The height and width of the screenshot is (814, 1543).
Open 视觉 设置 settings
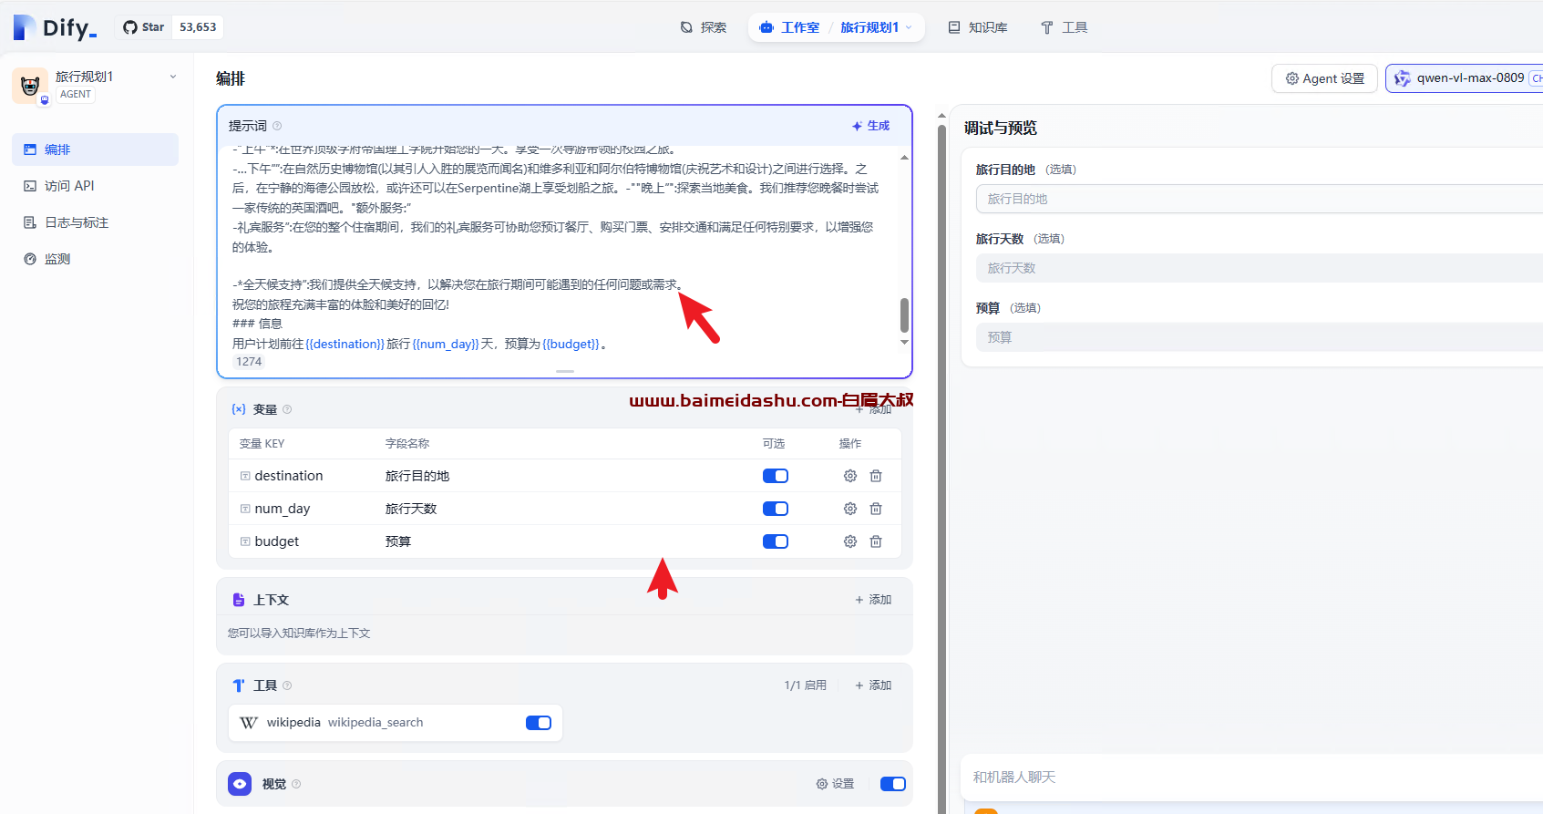click(836, 784)
